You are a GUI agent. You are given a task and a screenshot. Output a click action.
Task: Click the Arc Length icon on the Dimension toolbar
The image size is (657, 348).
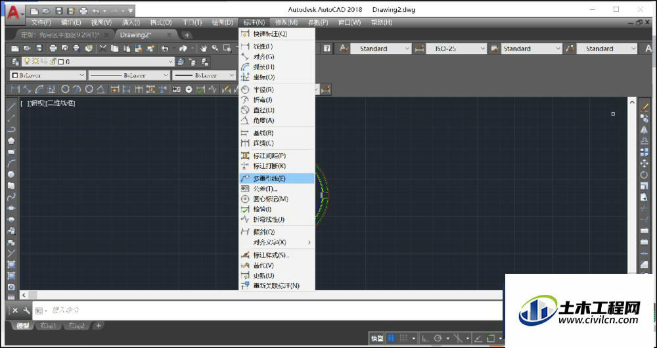(x=39, y=89)
